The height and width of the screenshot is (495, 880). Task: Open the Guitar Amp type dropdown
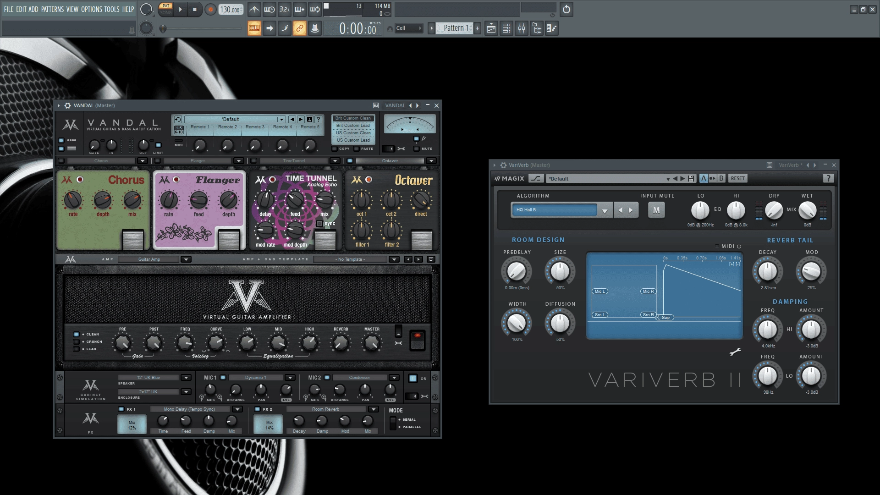186,259
